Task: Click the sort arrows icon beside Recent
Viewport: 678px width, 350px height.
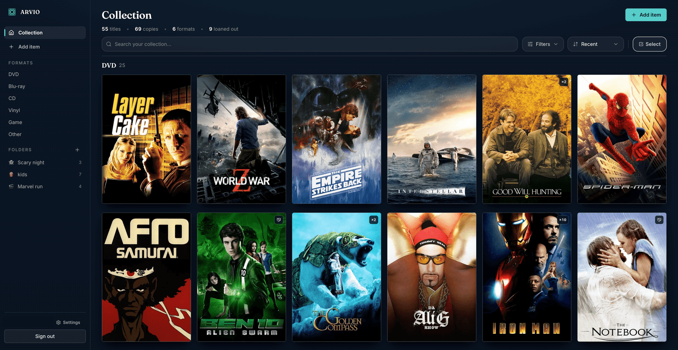Action: 575,44
